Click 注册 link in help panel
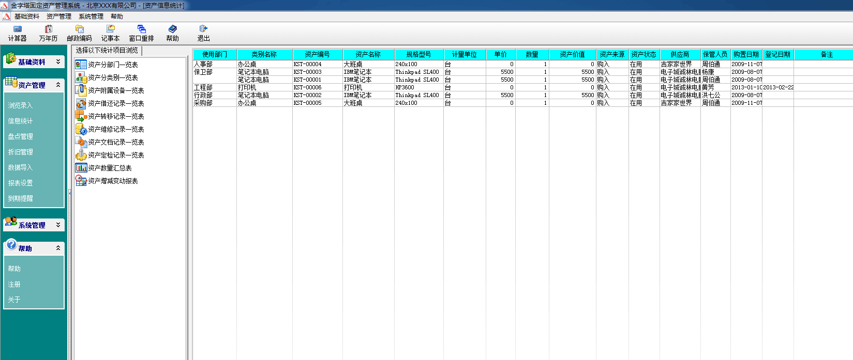This screenshot has width=853, height=360. (14, 285)
